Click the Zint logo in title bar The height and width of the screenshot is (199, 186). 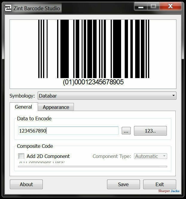(x=8, y=8)
